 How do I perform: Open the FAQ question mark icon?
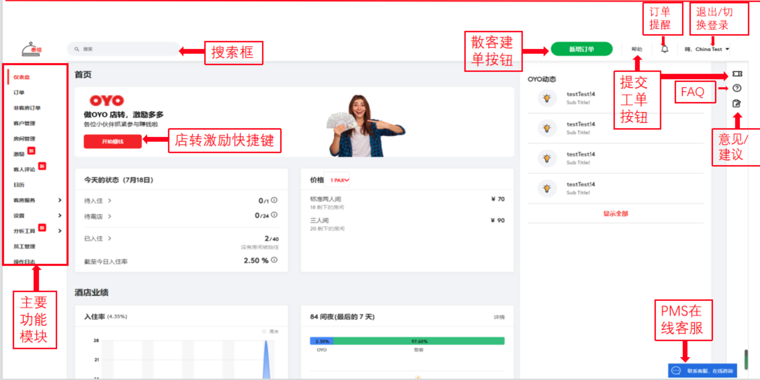[737, 88]
